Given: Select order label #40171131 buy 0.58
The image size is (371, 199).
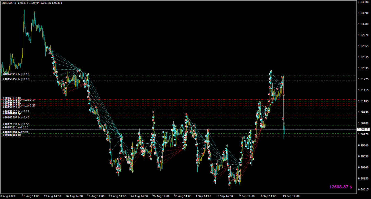Looking at the screenshot, I should 16,124.
